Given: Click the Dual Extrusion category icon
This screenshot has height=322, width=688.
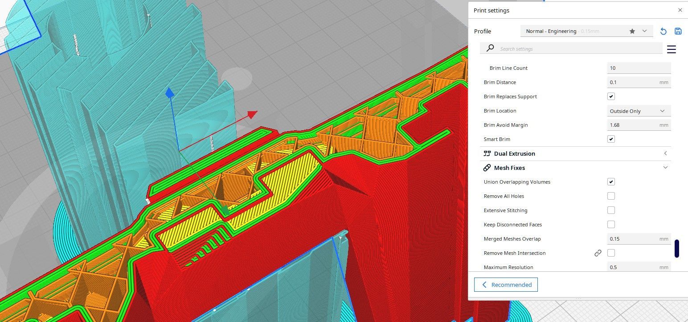Looking at the screenshot, I should click(487, 153).
